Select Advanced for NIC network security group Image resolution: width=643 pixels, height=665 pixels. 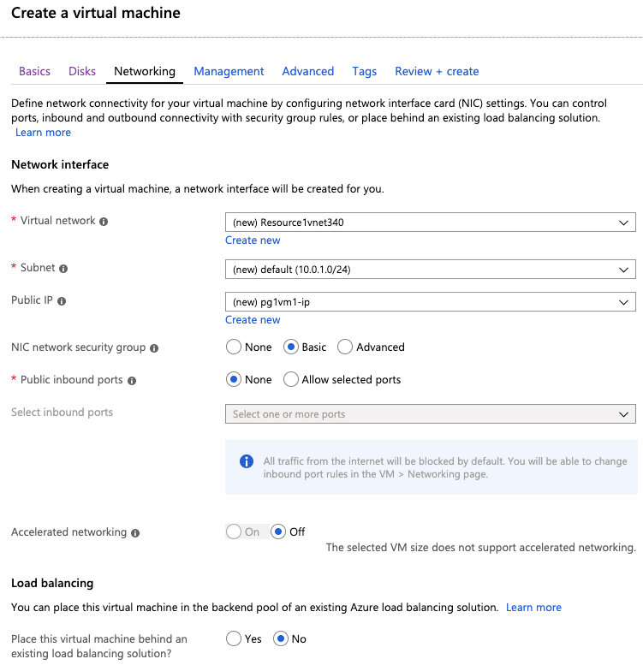345,347
